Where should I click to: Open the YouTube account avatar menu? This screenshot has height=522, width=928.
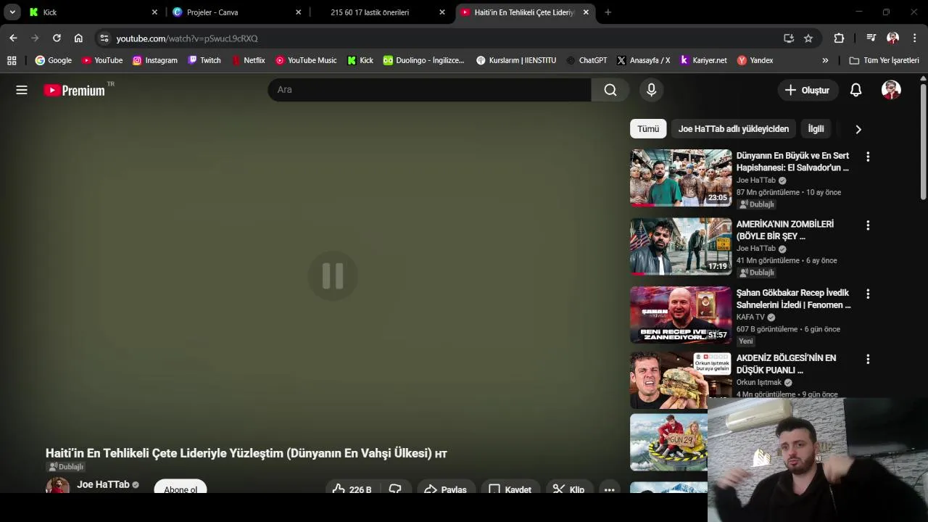[x=891, y=90]
